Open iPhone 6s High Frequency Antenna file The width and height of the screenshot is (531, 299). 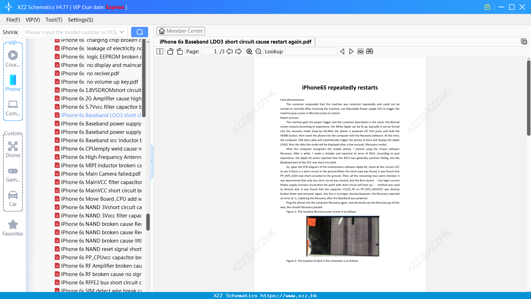coord(98,157)
